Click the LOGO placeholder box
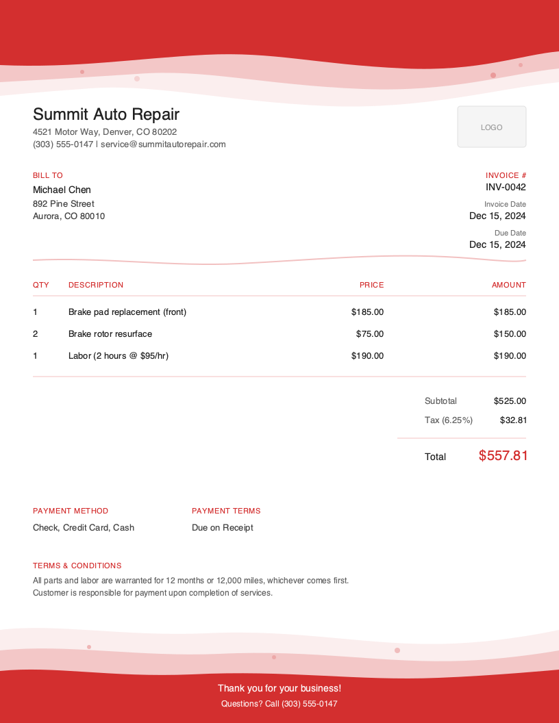The image size is (559, 723). 491,127
